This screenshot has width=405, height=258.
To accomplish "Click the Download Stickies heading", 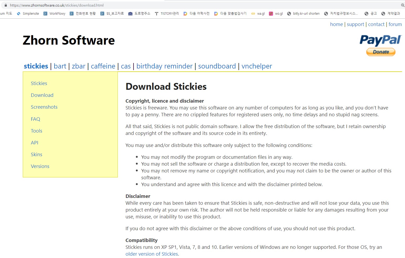I will pos(166,87).
